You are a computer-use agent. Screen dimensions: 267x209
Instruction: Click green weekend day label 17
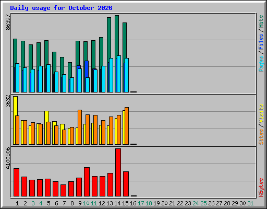(x=141, y=203)
